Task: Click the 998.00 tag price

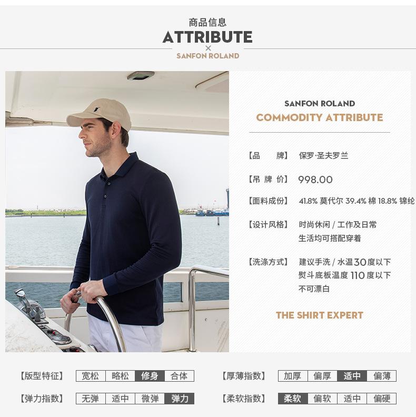Action: click(315, 180)
